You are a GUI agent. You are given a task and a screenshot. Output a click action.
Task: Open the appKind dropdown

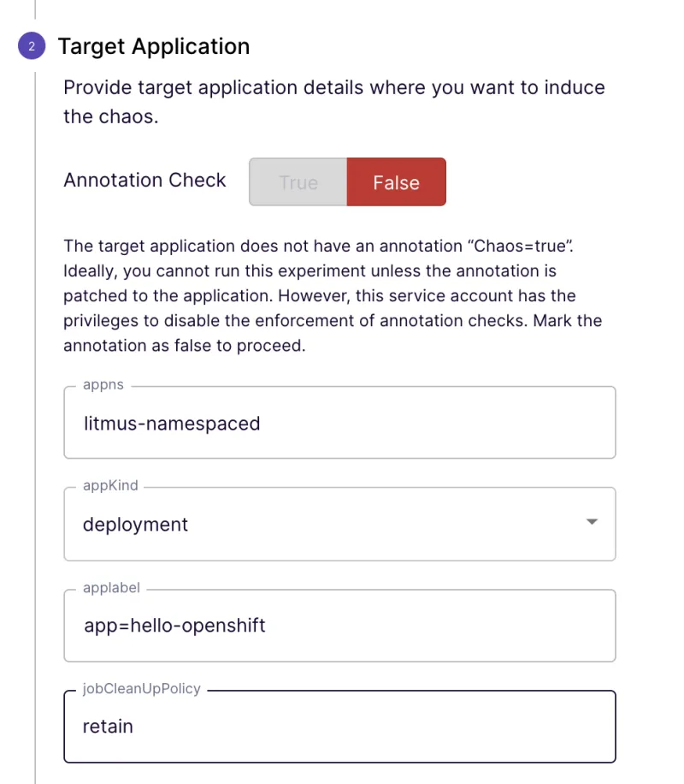coord(339,524)
